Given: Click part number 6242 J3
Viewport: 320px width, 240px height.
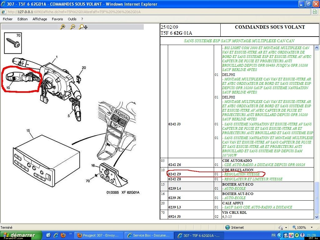Looking at the screenshot, I should (174, 124).
